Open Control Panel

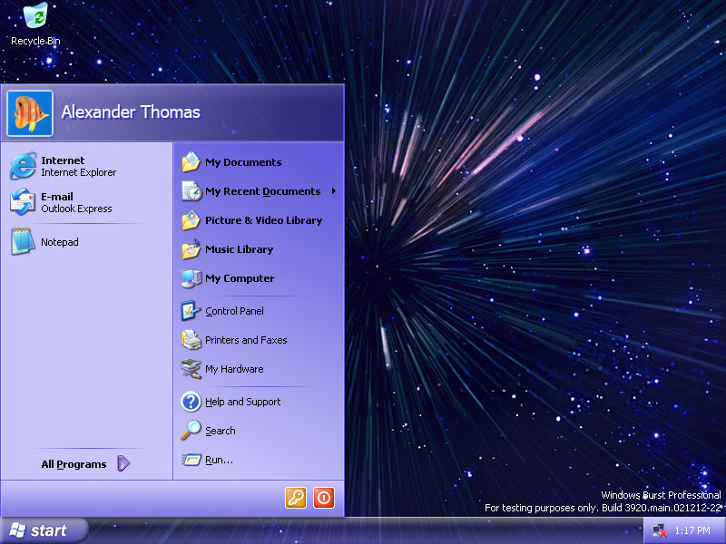tap(235, 311)
